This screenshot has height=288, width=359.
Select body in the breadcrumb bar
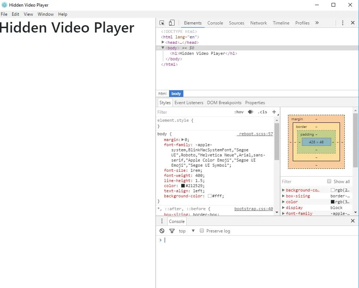[176, 94]
